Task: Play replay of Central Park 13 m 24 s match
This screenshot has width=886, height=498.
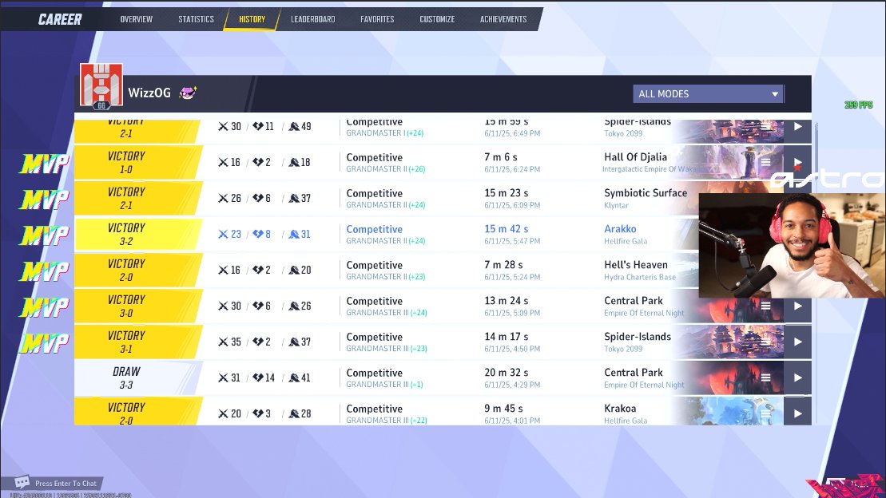Action: click(797, 306)
